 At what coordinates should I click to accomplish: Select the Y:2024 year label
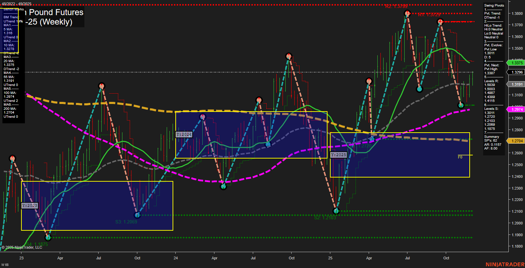184,135
